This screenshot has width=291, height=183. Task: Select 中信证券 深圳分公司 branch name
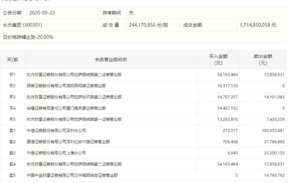[56, 131]
